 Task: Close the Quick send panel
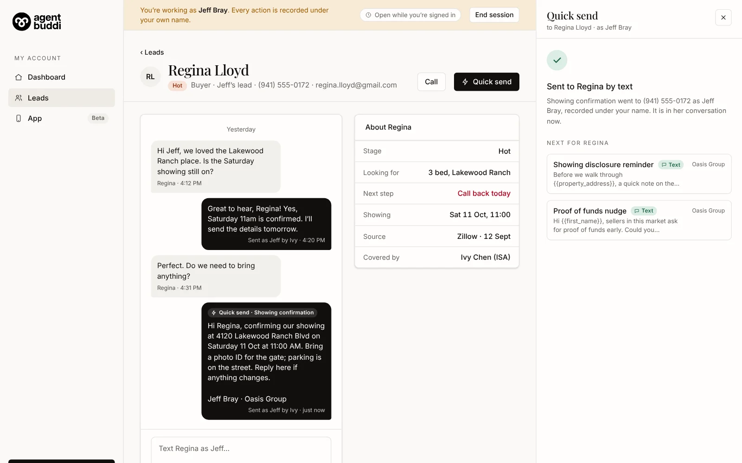[723, 18]
